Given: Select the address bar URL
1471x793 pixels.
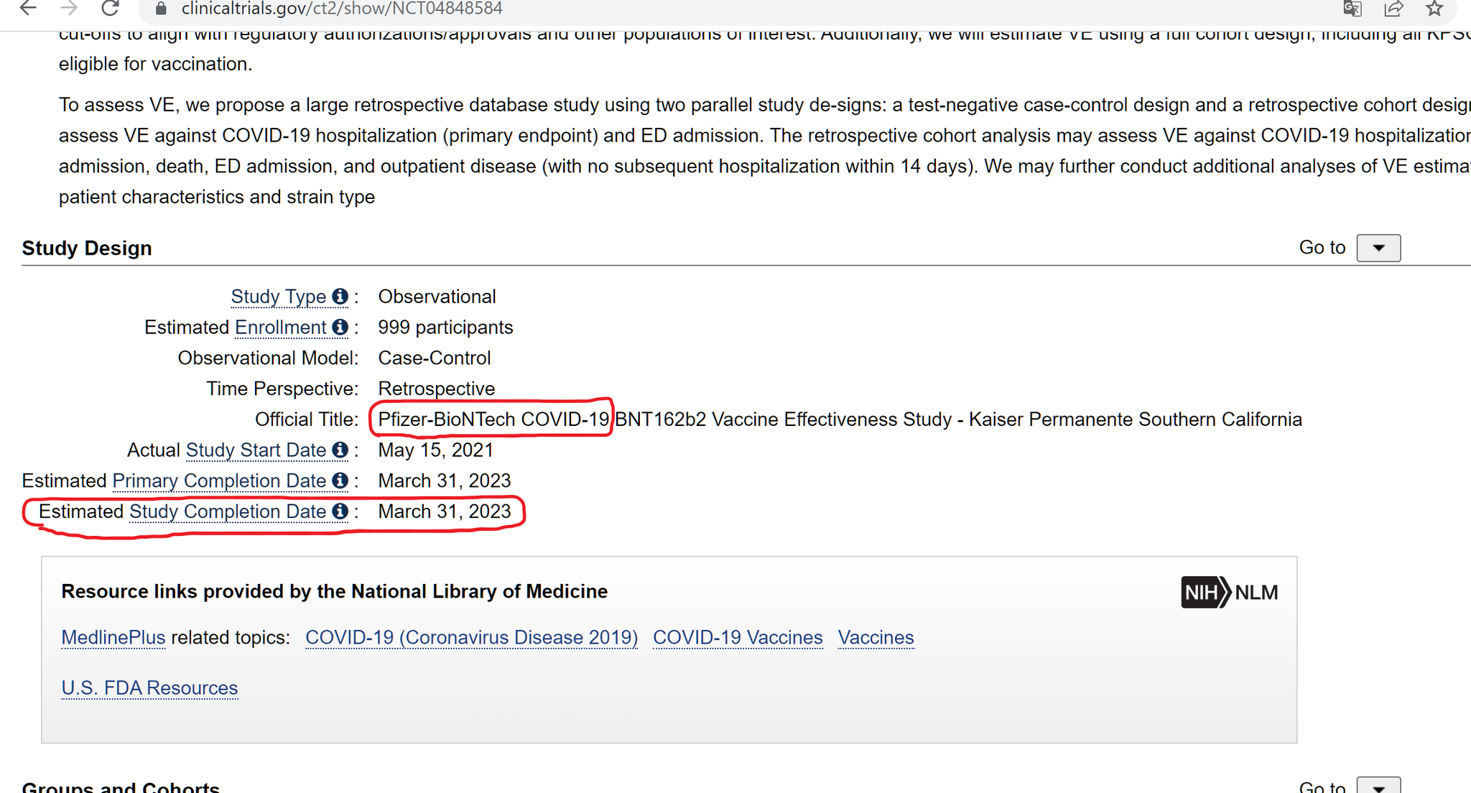Looking at the screenshot, I should pyautogui.click(x=342, y=9).
